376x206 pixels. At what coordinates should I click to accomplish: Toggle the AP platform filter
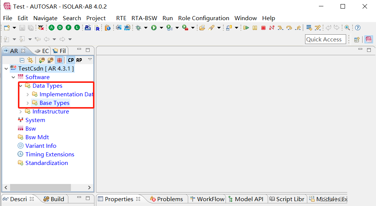pos(79,60)
